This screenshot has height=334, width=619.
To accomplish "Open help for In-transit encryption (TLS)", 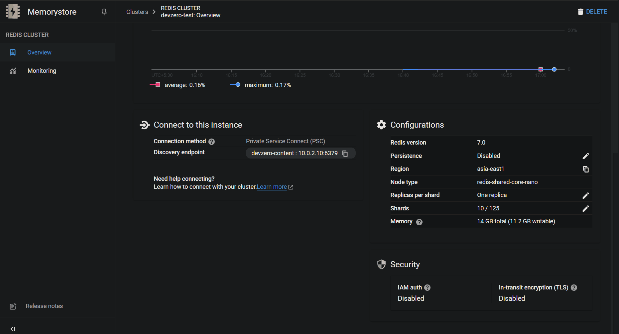I will coord(574,287).
